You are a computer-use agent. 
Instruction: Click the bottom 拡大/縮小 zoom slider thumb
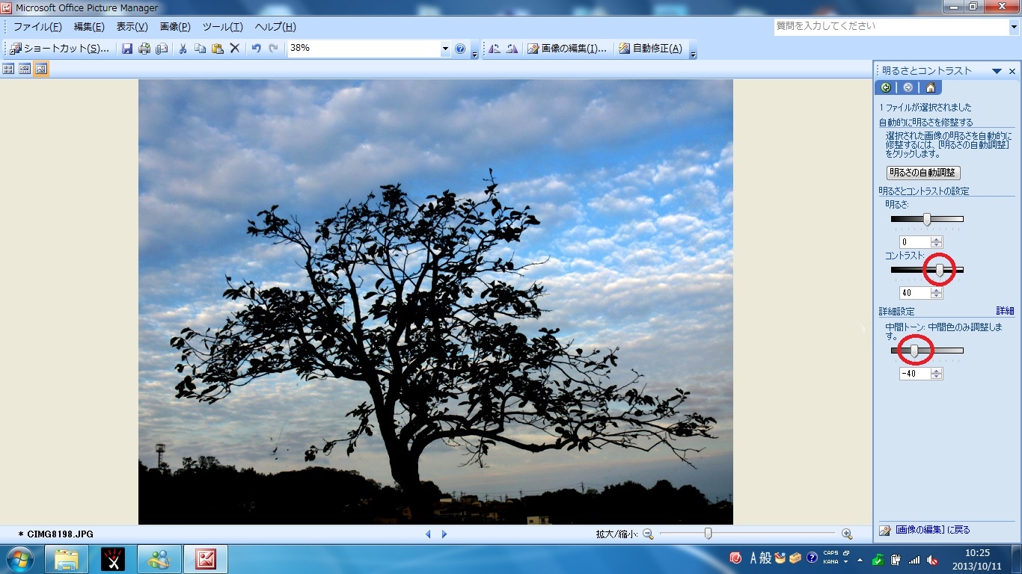[x=708, y=534]
